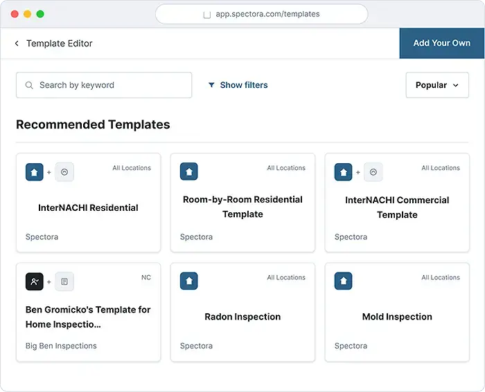485x392 pixels.
Task: Click the back chevron beside Template Editor
Action: click(17, 44)
